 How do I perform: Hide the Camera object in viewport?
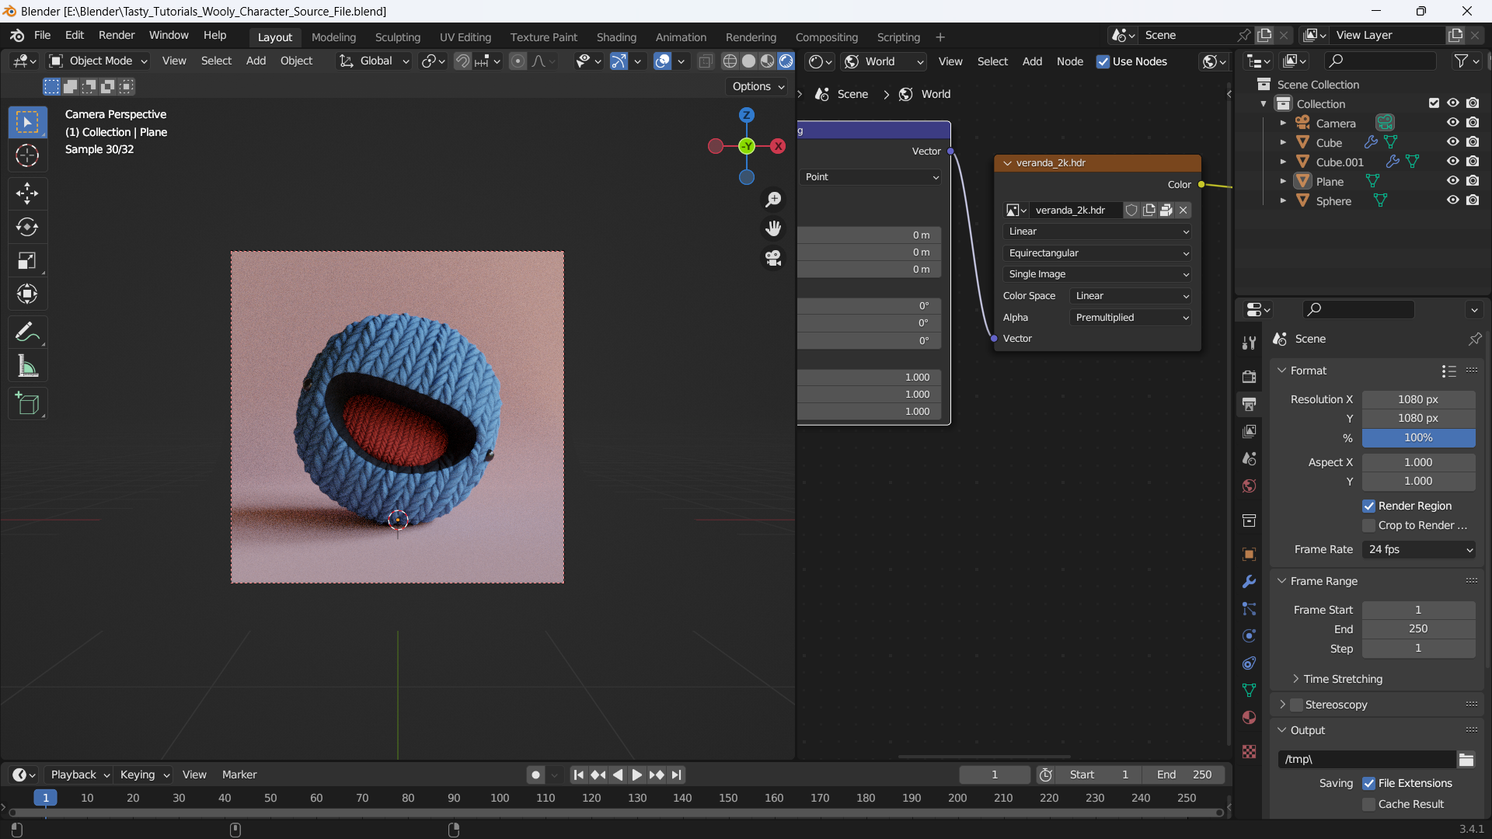(1452, 123)
